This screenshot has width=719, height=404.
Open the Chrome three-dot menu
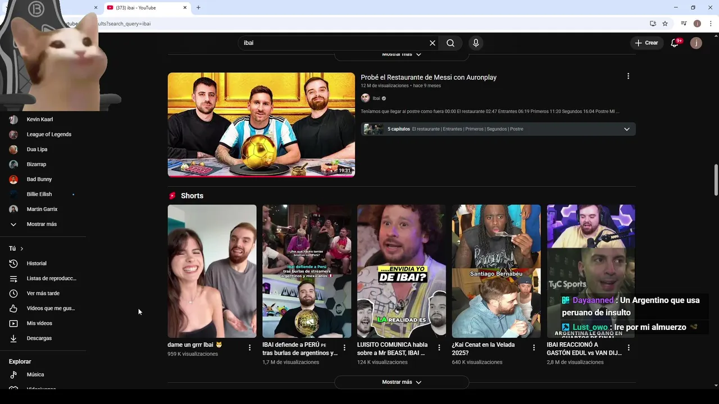pyautogui.click(x=711, y=24)
